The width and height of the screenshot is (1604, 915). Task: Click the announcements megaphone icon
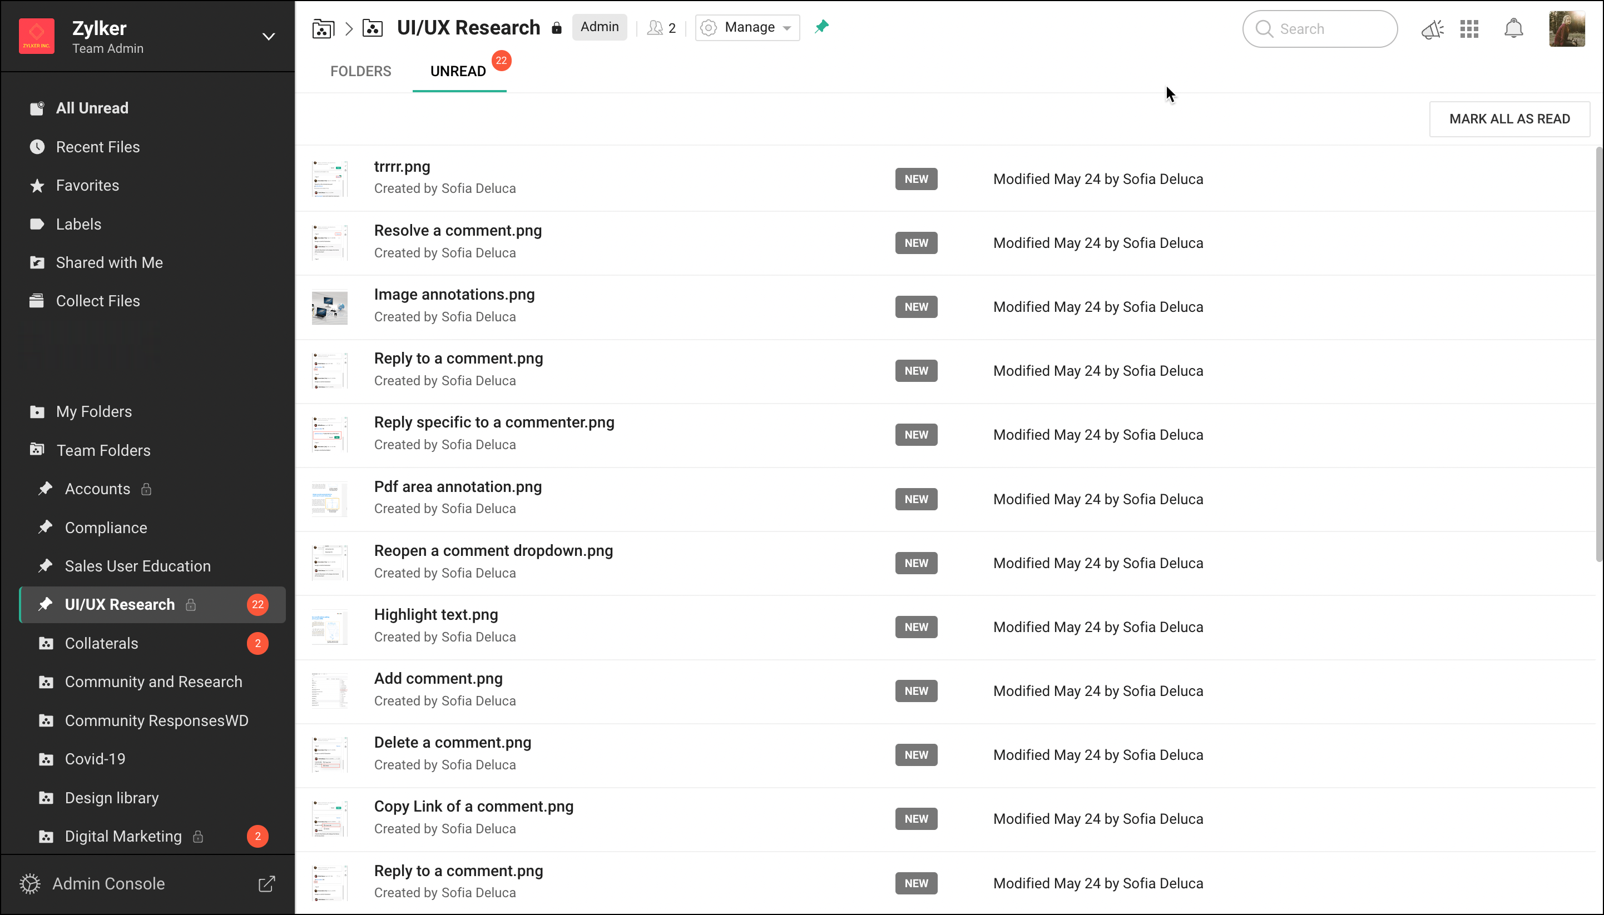point(1432,29)
